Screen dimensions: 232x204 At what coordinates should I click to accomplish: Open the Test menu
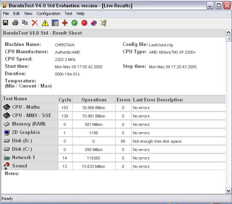[x=68, y=14]
